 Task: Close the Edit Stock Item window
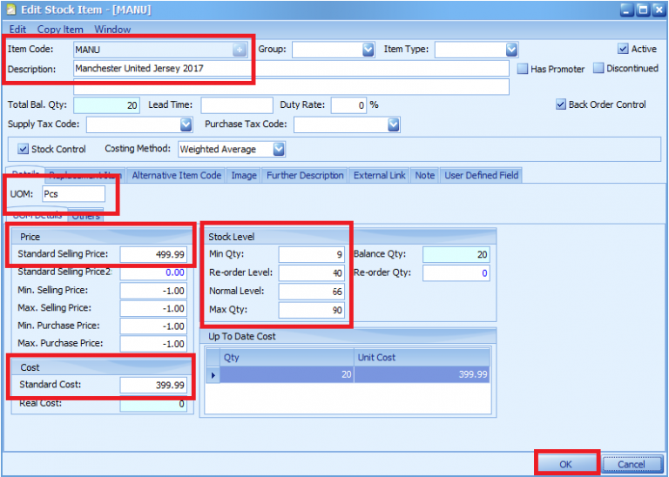pos(659,10)
